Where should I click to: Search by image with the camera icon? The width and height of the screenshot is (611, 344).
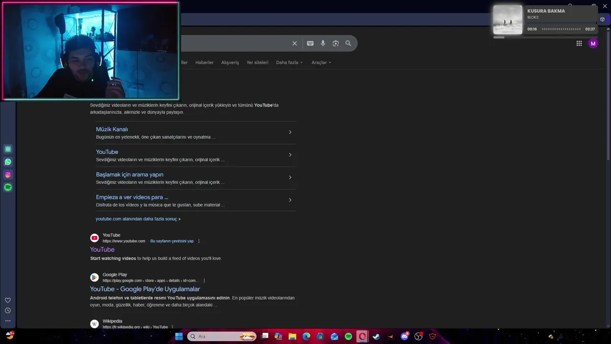(x=336, y=43)
